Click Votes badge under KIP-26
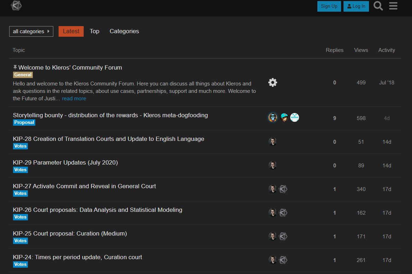 point(20,217)
